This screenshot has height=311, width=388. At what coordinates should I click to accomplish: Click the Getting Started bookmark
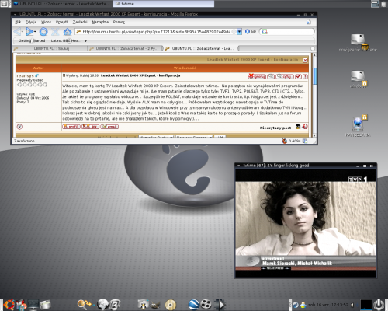(x=32, y=40)
